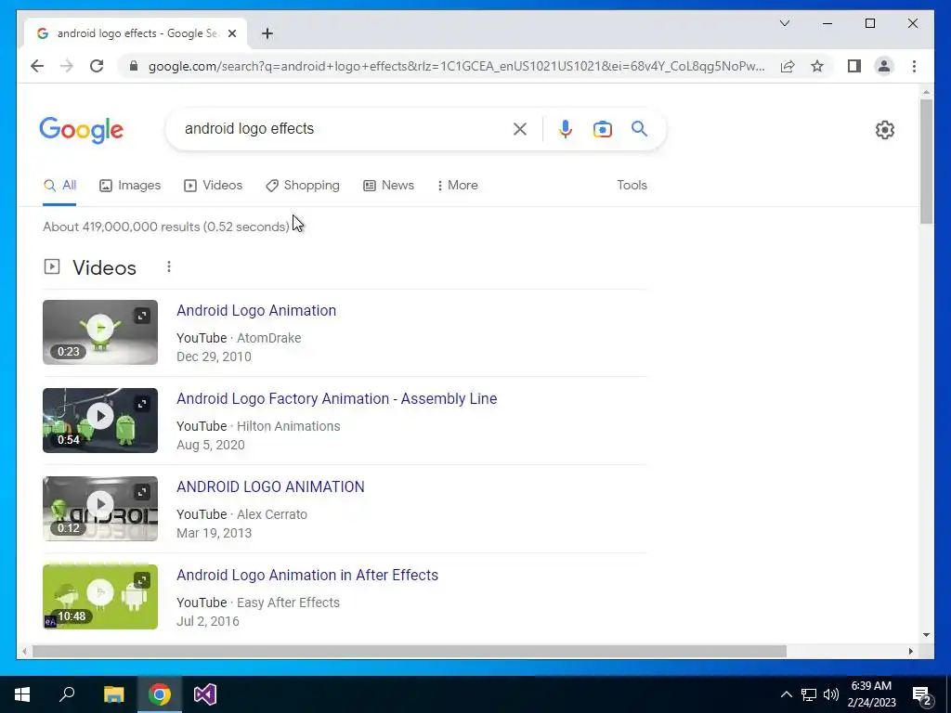Image resolution: width=951 pixels, height=713 pixels.
Task: Open the Android Logo Animation link
Action: click(256, 310)
